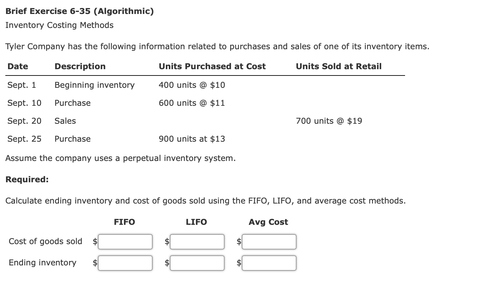Click the Cost of goods sold row label
The height and width of the screenshot is (290, 480).
pos(45,241)
